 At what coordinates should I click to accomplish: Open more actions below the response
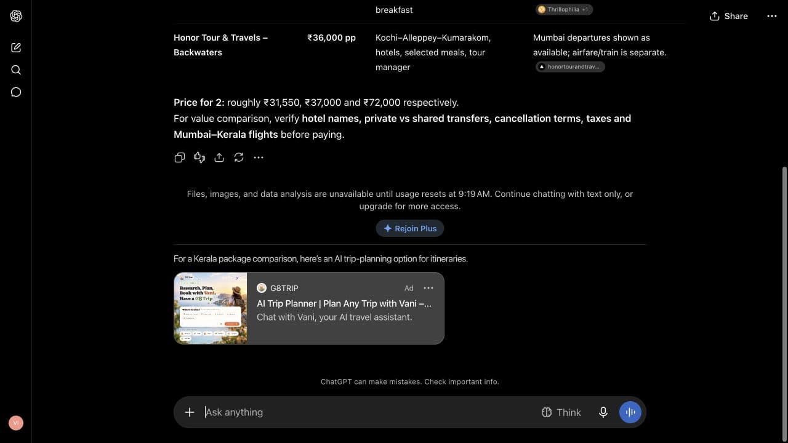[259, 158]
